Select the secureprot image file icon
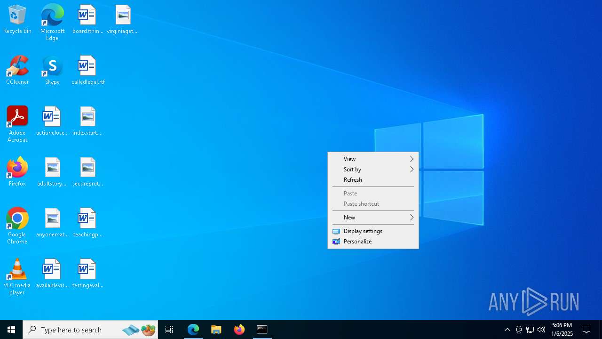Viewport: 602px width, 339px height. pos(87,172)
